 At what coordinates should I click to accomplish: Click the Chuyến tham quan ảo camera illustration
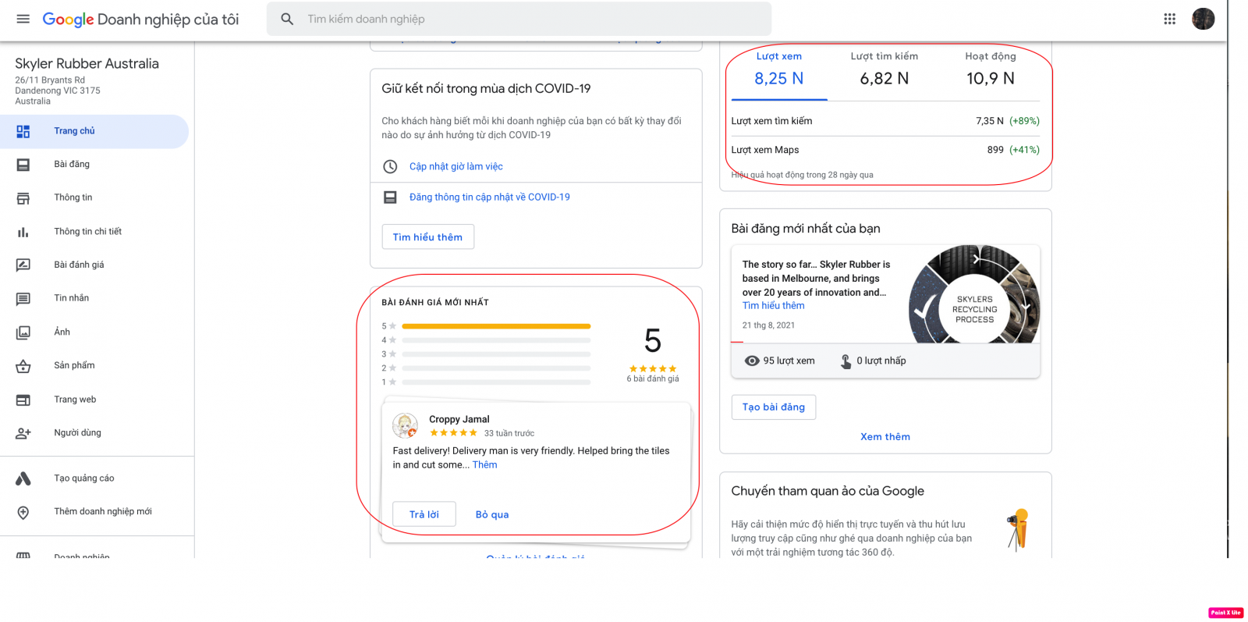pos(1018,530)
